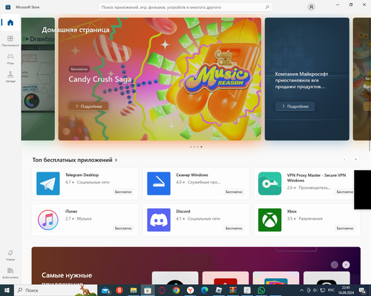Image resolution: width=371 pixels, height=296 pixels.
Task: Expand Top free apps section chevron
Action: pos(116,160)
